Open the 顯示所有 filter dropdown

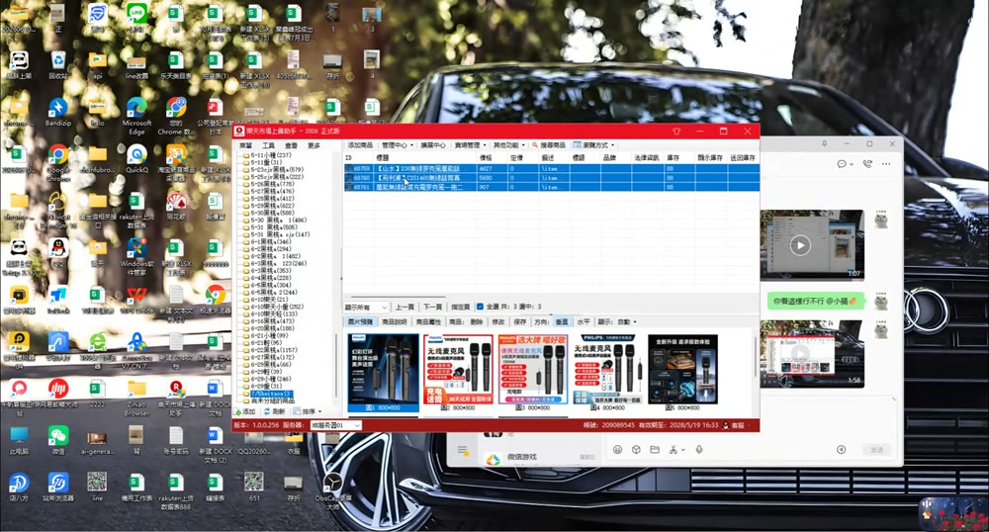366,307
